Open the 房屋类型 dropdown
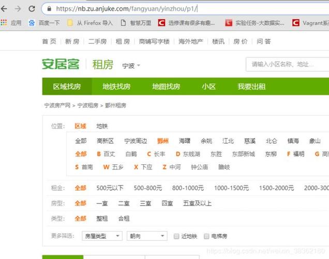This screenshot has height=259, width=329. [102, 236]
